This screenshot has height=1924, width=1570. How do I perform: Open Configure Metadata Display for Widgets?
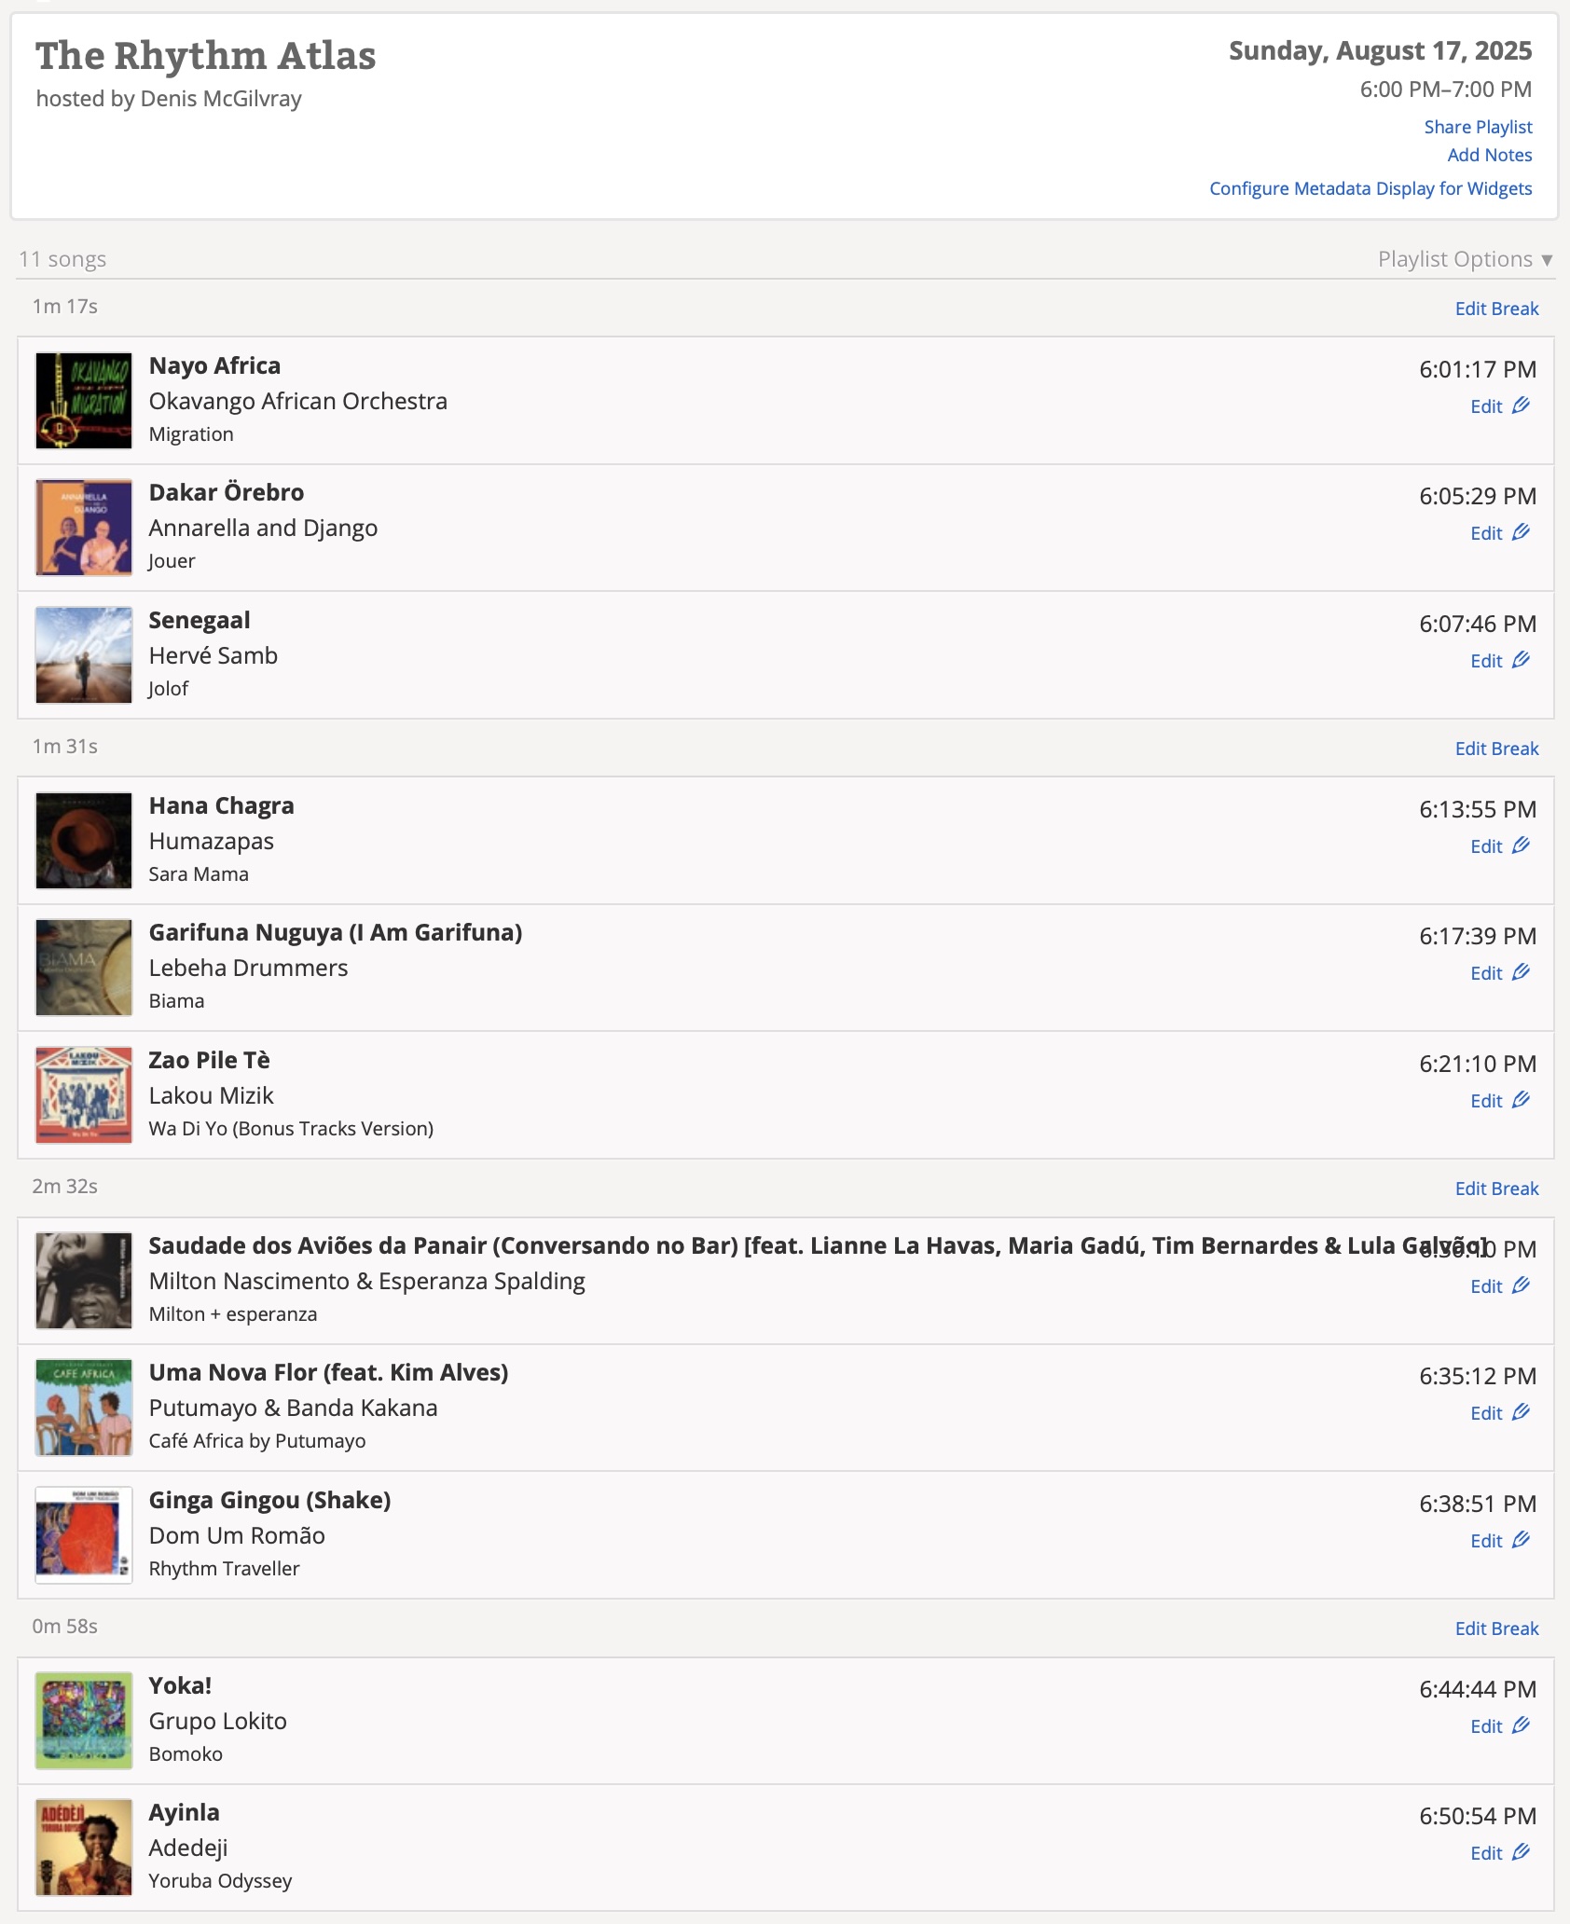tap(1370, 188)
